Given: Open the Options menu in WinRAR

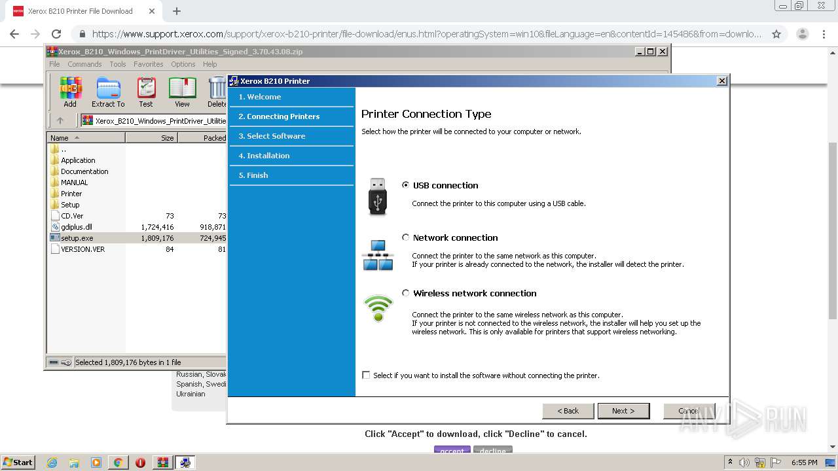Looking at the screenshot, I should (183, 64).
